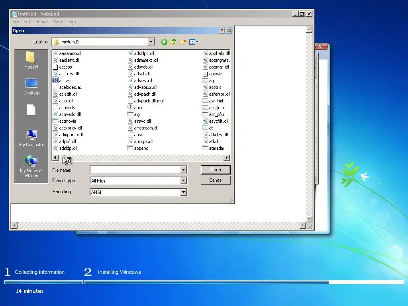Select the ansi file

pos(135,135)
